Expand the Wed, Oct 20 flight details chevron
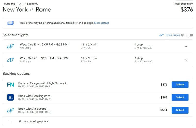Image resolution: width=196 pixels, height=128 pixels. pyautogui.click(x=186, y=60)
